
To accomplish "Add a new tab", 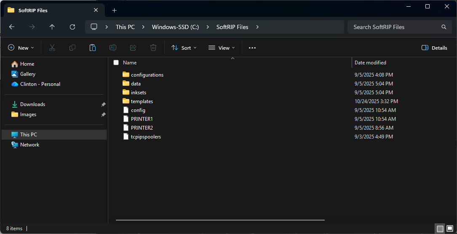I will click(x=114, y=10).
